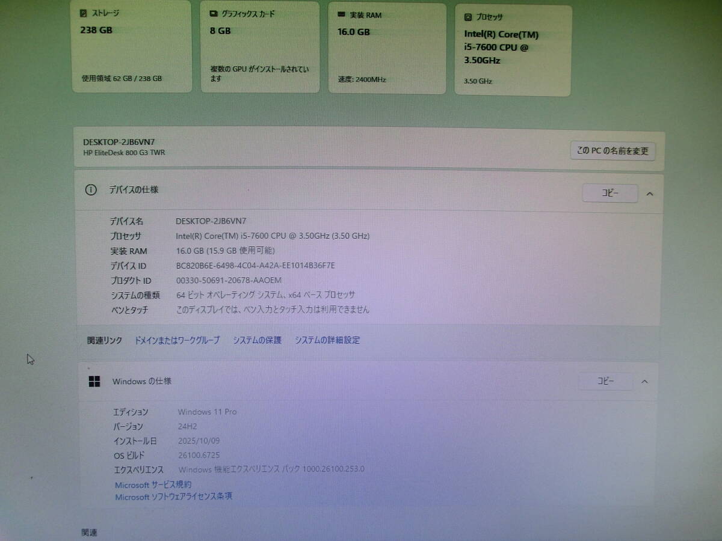Click the processor value i5-7600 CPU @ 3.50GHz
This screenshot has height=541, width=722.
[x=273, y=236]
